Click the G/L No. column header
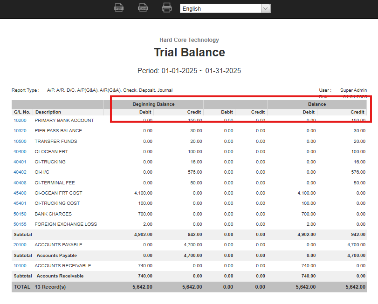378x304 pixels. click(22, 112)
